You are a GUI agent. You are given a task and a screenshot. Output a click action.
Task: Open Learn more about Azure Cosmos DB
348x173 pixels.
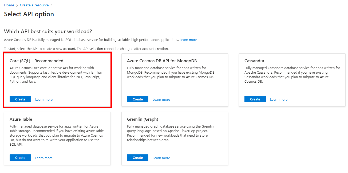(188, 40)
